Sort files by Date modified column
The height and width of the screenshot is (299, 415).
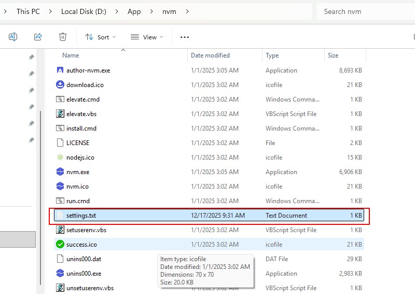[210, 55]
